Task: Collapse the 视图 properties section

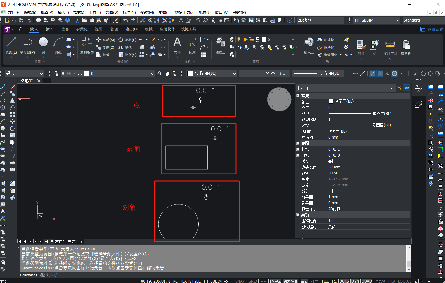Action: 298,143
